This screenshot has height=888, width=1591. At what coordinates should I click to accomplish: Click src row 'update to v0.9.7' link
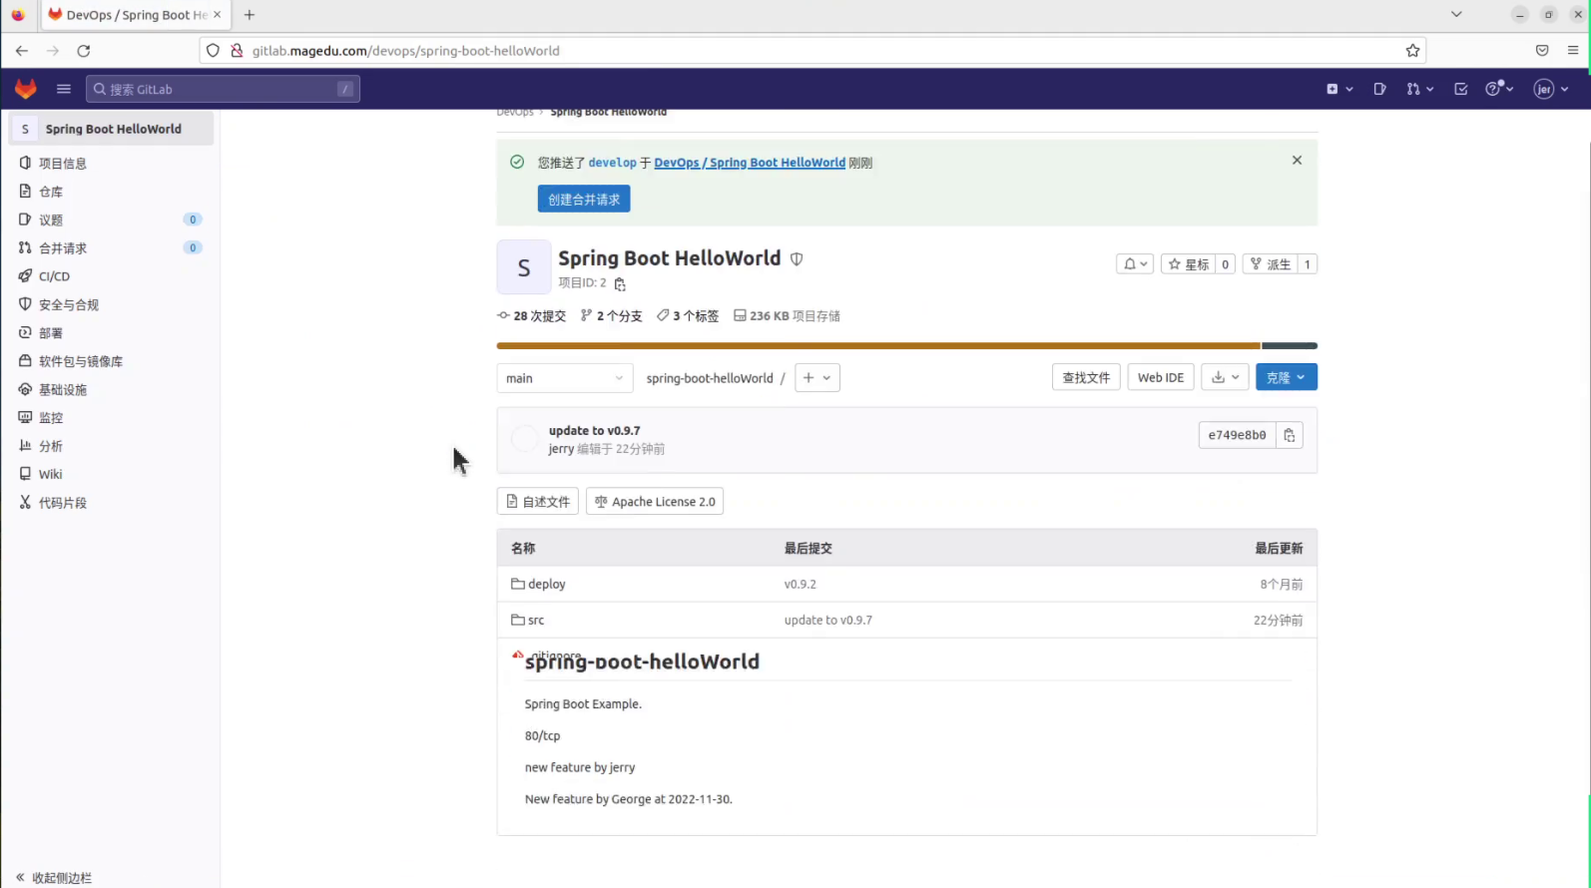pos(828,620)
